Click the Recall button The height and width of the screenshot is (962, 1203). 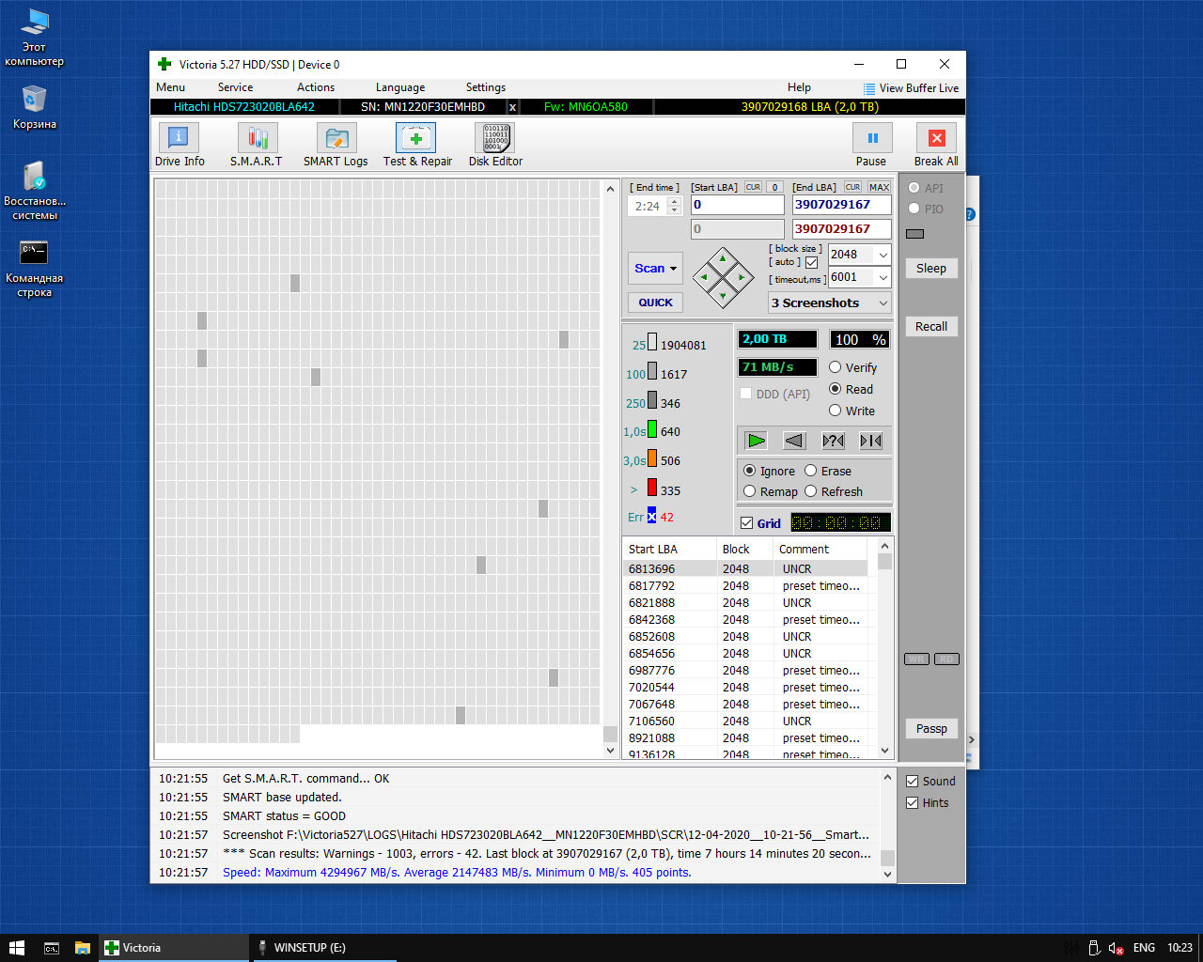point(931,326)
